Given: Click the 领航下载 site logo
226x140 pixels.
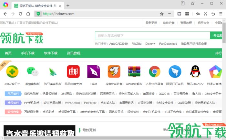Looking at the screenshot, I should 22,38.
